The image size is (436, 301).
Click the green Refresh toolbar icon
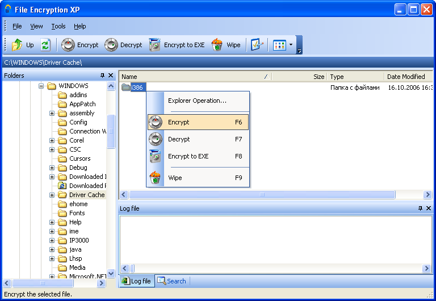coord(45,45)
